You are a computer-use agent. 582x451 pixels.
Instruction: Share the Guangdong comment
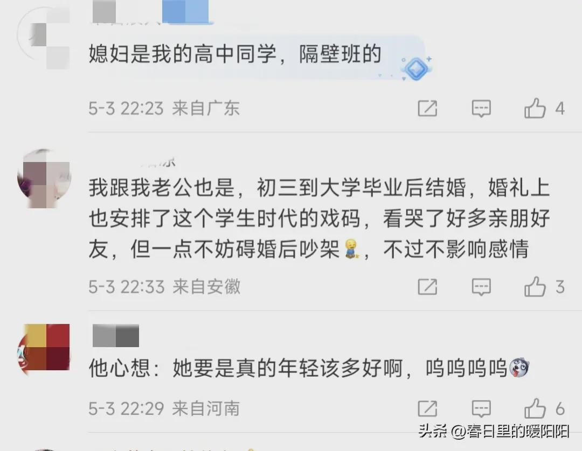(x=427, y=108)
